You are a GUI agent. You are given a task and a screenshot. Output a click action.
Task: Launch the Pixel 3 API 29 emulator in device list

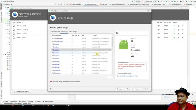point(174,38)
